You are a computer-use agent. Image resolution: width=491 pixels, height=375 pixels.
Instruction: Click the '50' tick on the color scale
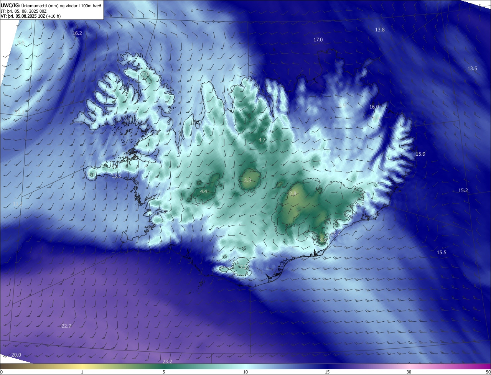click(x=488, y=372)
